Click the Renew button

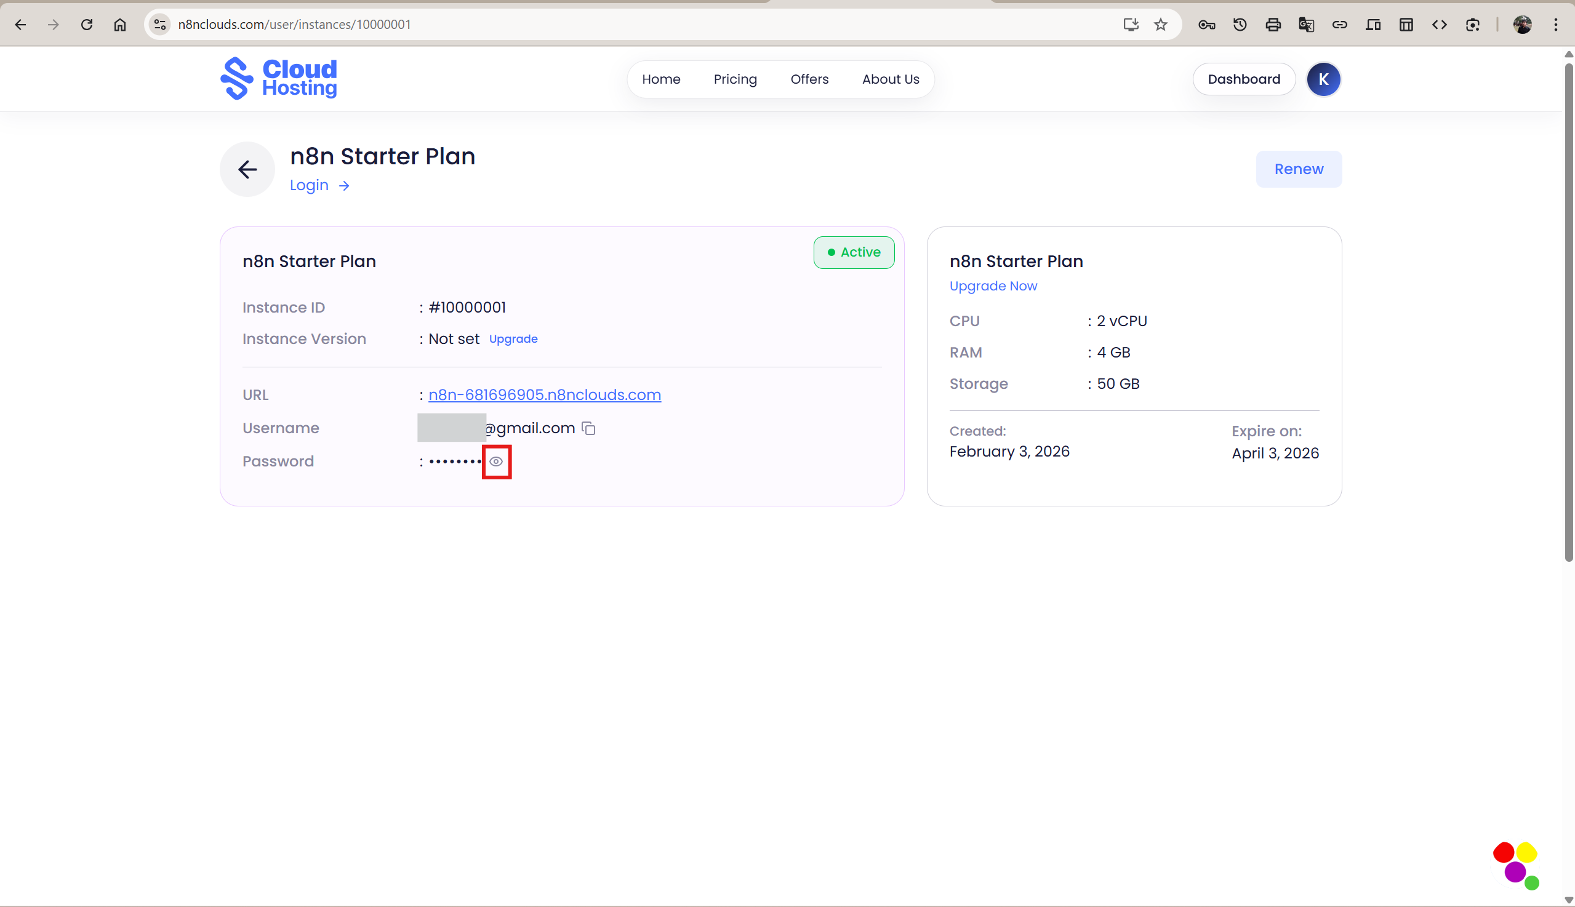click(1299, 169)
